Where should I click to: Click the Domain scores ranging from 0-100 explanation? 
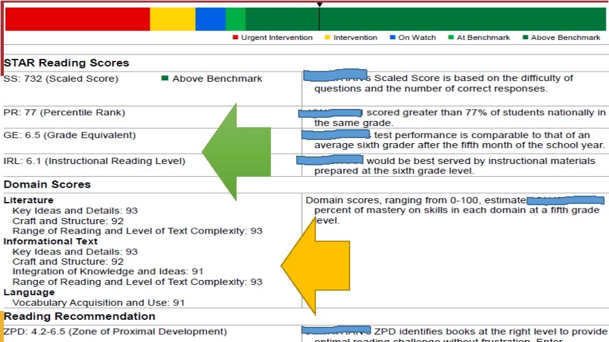point(454,210)
